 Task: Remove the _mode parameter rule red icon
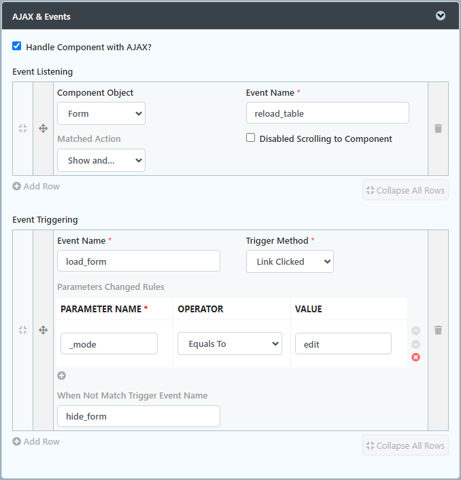(x=415, y=357)
